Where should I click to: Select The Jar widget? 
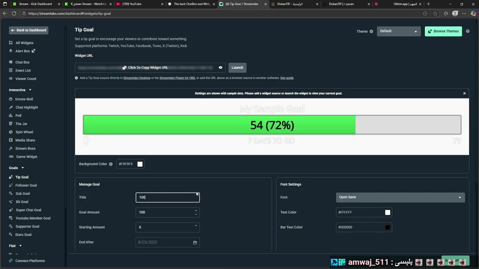[x=21, y=124]
